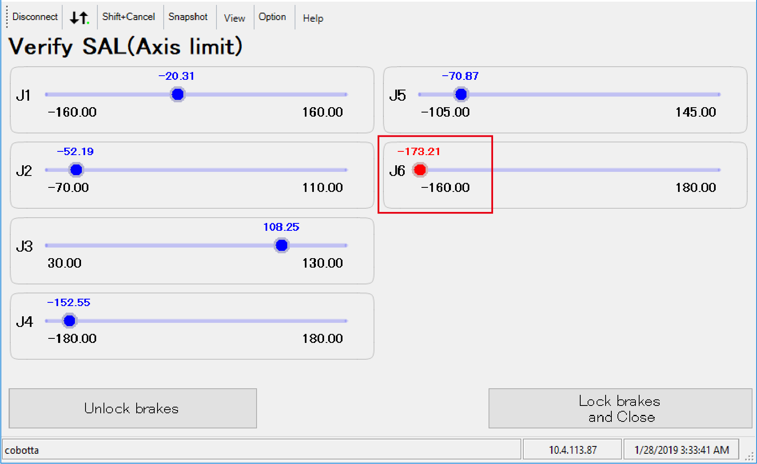Click the J3 slider handle at 108.25

[282, 246]
